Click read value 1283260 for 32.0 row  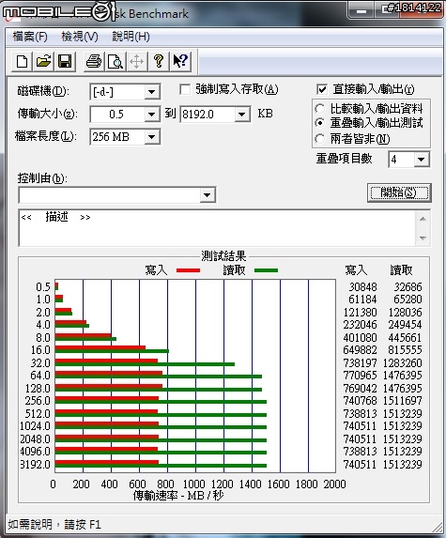[x=403, y=363]
